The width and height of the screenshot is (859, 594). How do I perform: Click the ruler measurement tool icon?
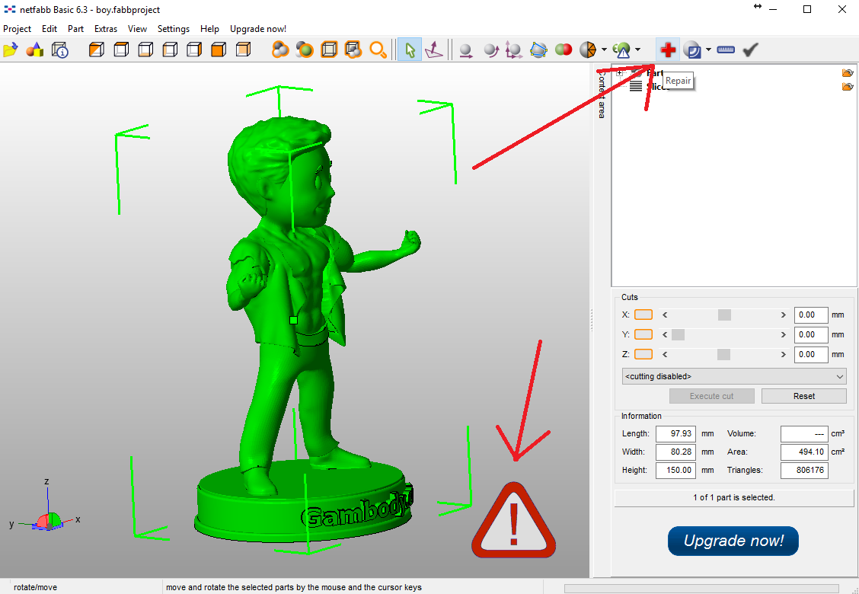pos(726,50)
